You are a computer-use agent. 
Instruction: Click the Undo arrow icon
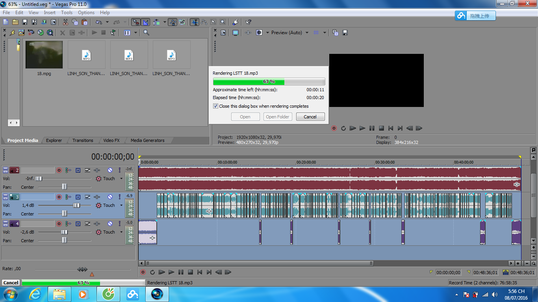[99, 22]
